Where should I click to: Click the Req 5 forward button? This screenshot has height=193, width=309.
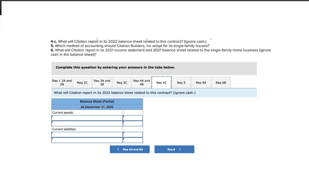tap(174, 149)
